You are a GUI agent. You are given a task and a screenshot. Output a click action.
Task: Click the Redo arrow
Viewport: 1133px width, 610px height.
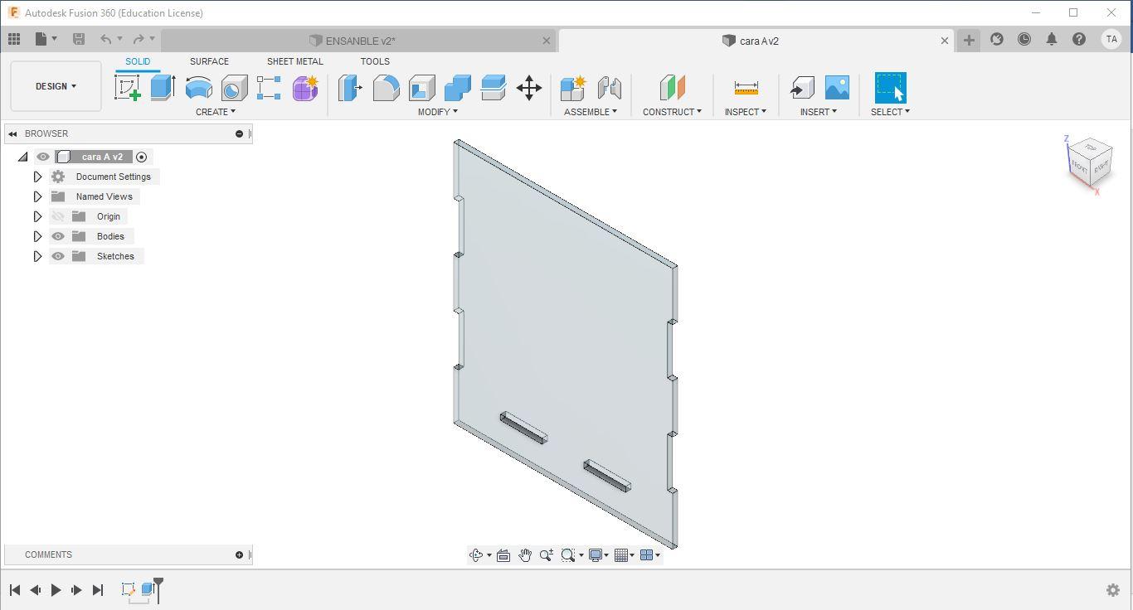click(x=139, y=39)
